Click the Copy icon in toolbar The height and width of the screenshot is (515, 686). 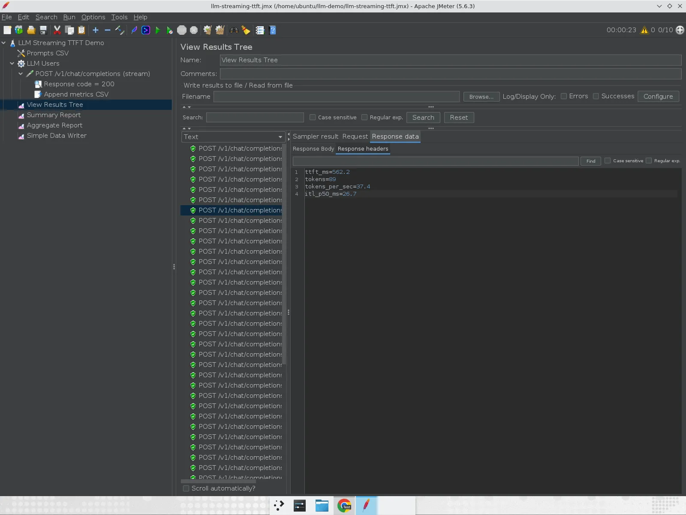(69, 30)
